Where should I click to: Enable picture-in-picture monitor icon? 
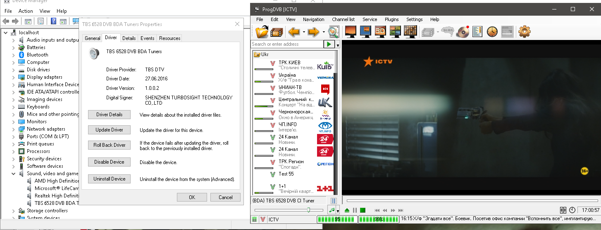[x=365, y=31]
